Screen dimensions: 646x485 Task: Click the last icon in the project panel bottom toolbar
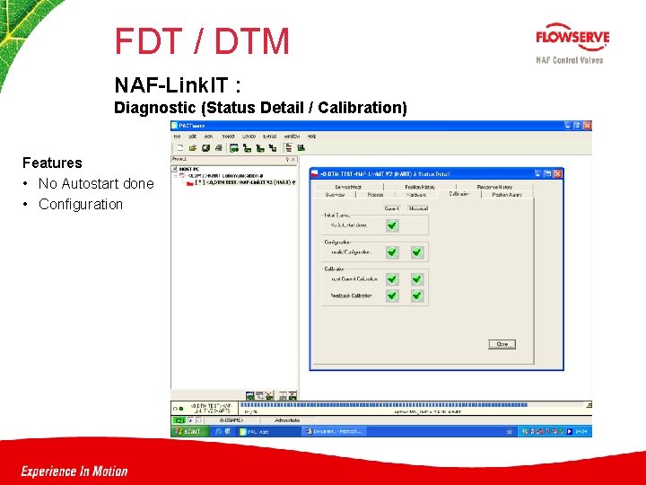tap(292, 396)
